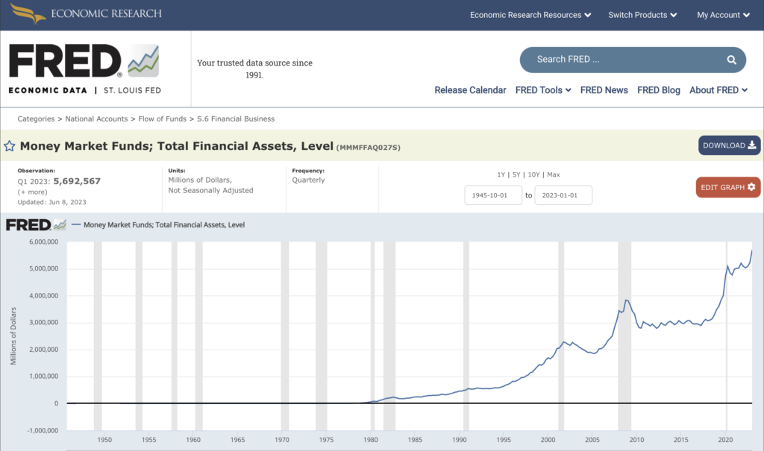
Task: Click the "Economic Research" header text
Action: 106,13
